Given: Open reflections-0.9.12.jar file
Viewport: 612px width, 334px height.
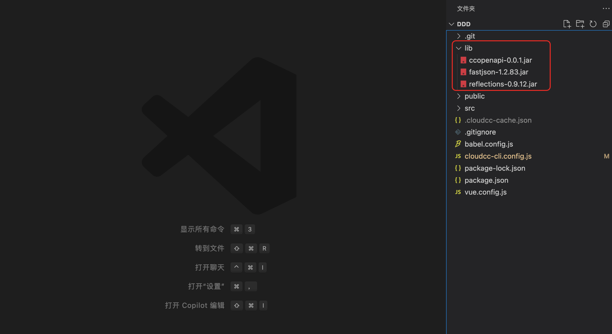Looking at the screenshot, I should [503, 84].
